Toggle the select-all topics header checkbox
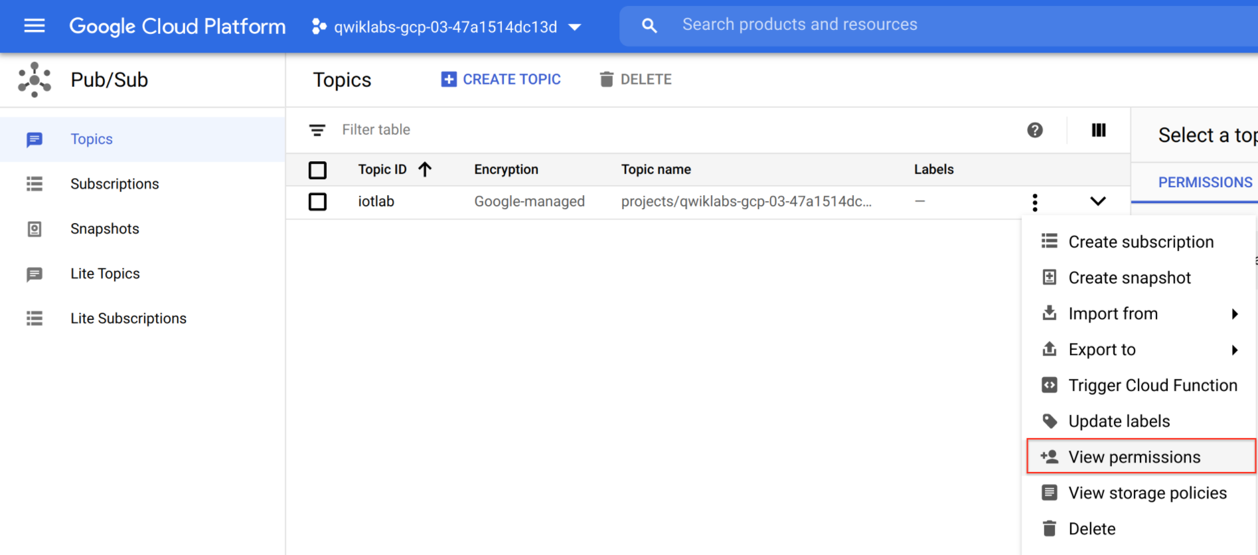This screenshot has height=555, width=1258. tap(318, 171)
